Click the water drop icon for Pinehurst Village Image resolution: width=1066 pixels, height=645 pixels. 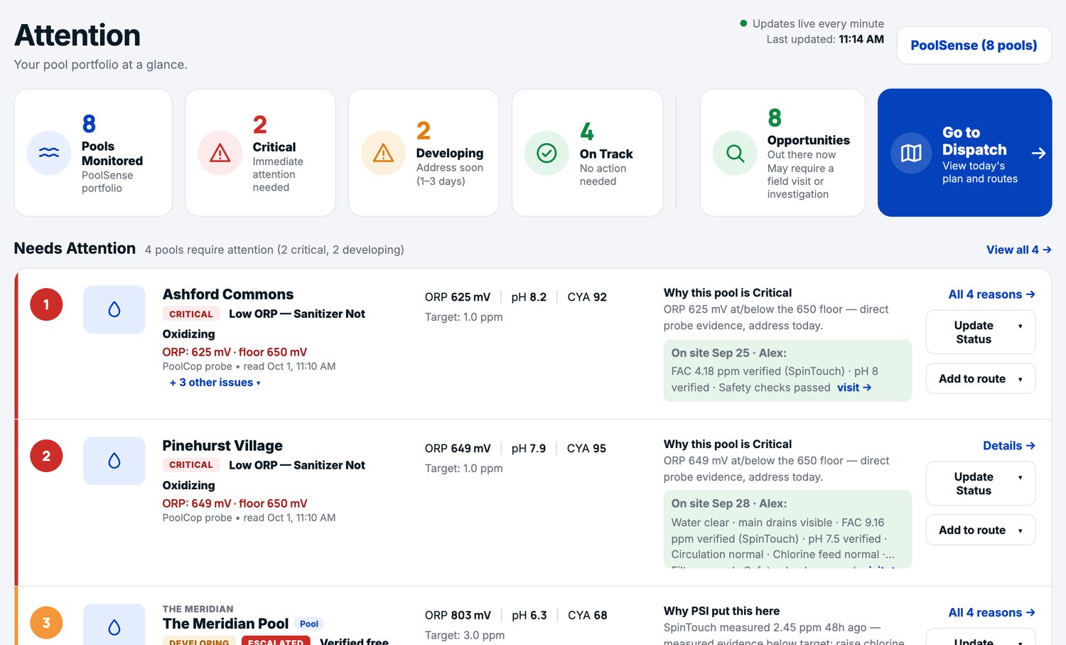[x=114, y=461]
